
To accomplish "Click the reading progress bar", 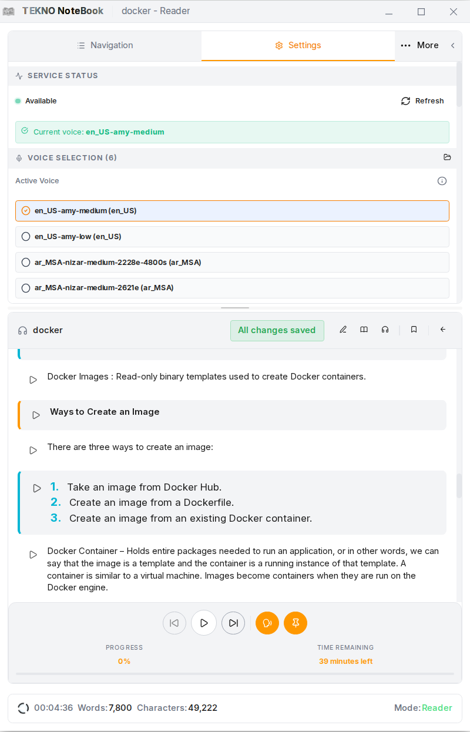I will 235,673.
